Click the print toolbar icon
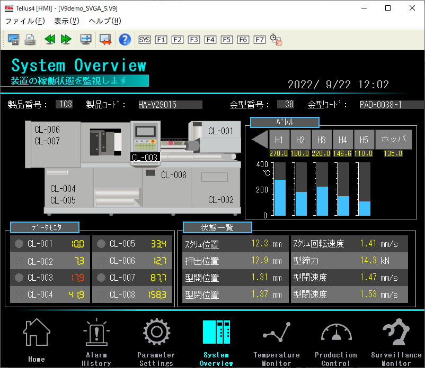 pos(30,39)
